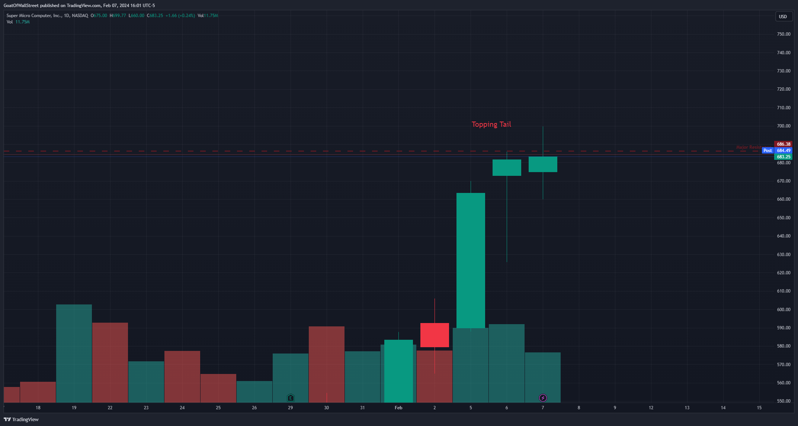Click the purple lightning event icon near 7

click(x=543, y=398)
